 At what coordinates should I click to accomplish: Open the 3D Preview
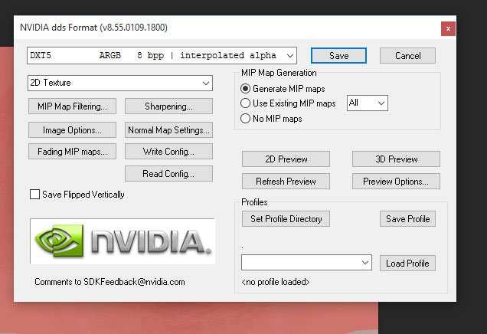pos(396,159)
